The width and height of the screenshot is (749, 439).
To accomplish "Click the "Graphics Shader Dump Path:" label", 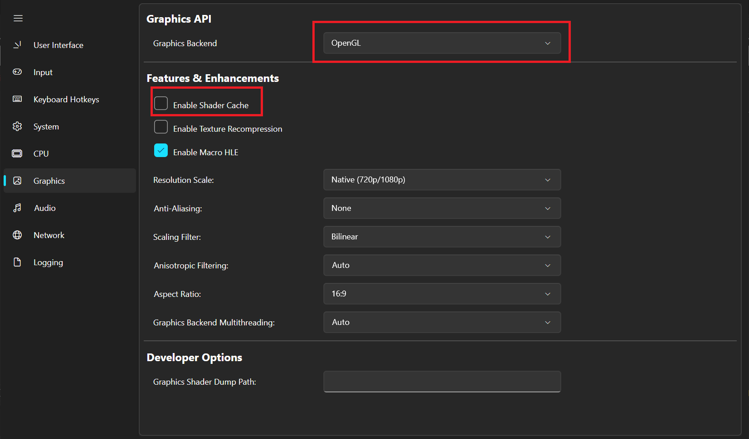I will [204, 382].
